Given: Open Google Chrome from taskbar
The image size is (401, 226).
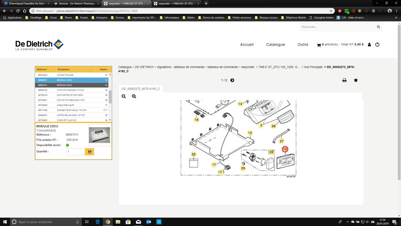Looking at the screenshot, I should 108,222.
